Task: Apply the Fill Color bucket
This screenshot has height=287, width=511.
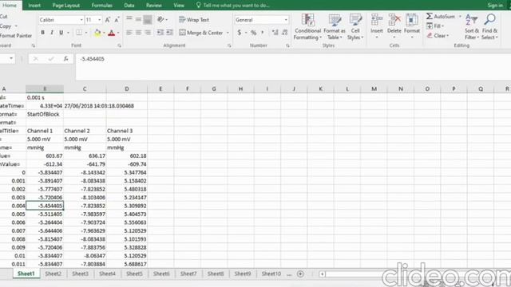Action: click(x=97, y=33)
